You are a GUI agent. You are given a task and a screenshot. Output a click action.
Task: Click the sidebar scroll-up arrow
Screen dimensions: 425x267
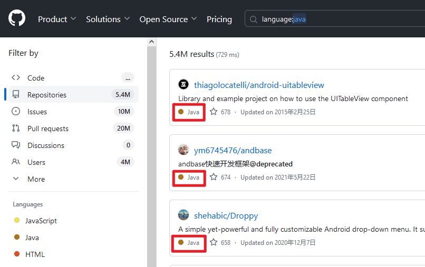pos(152,42)
